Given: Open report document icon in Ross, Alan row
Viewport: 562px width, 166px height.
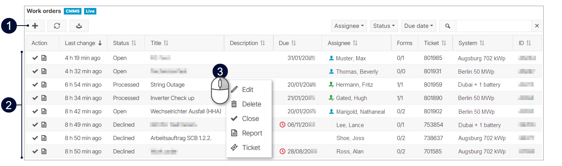Looking at the screenshot, I should coord(44,151).
